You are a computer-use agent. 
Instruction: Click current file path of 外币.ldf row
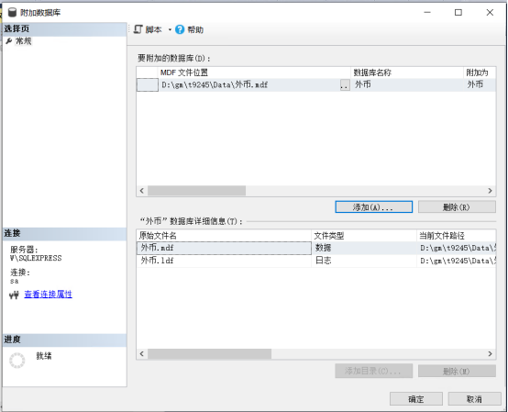tap(456, 261)
